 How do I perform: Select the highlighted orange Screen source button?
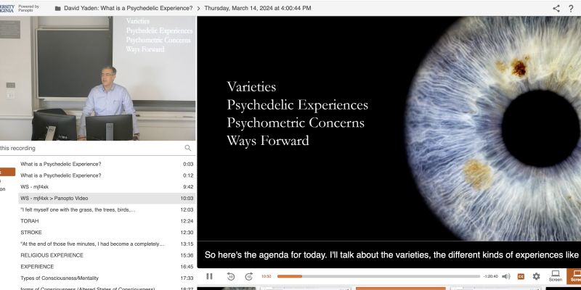click(574, 276)
